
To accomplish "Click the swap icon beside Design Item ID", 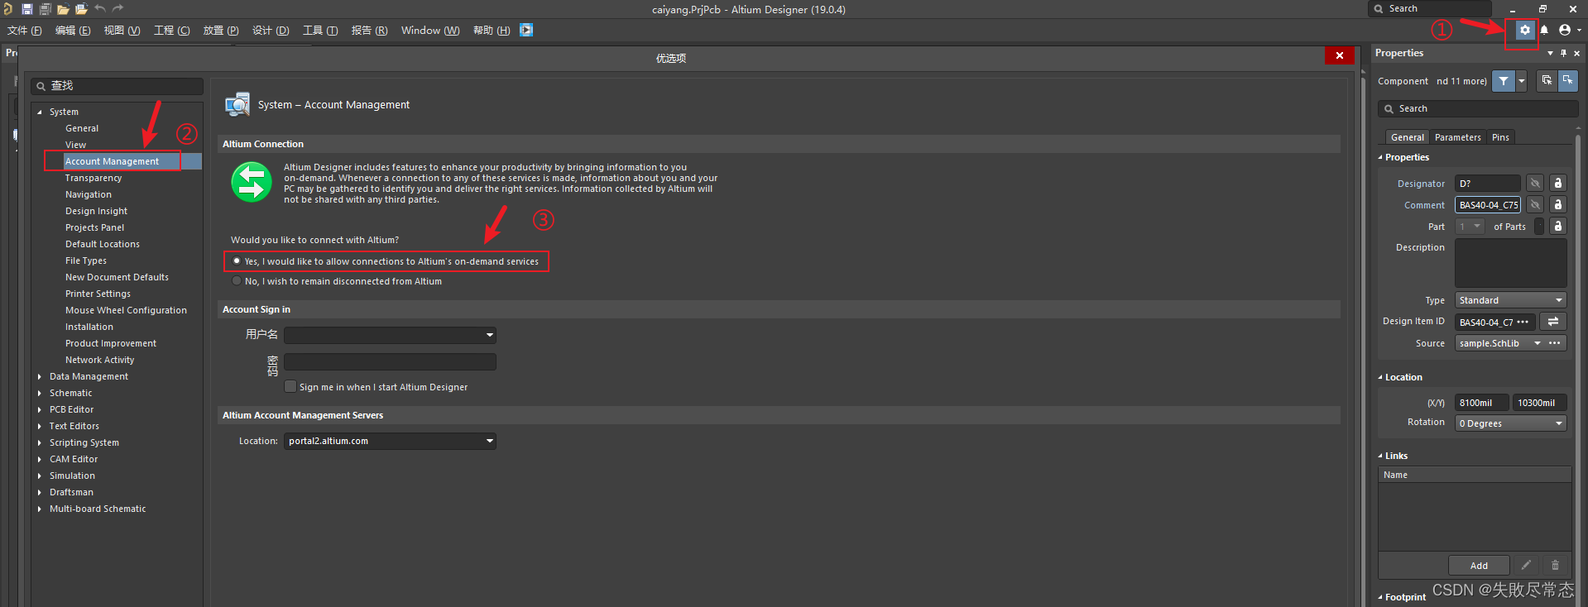I will [1553, 322].
